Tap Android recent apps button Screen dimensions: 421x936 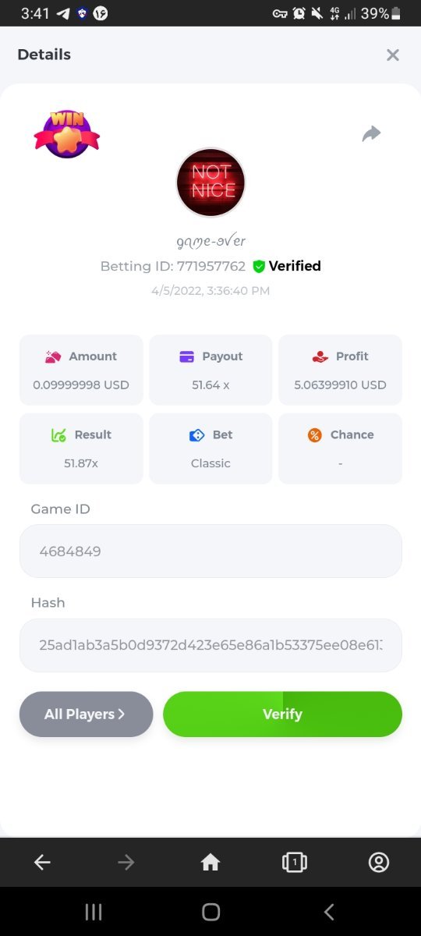93,912
